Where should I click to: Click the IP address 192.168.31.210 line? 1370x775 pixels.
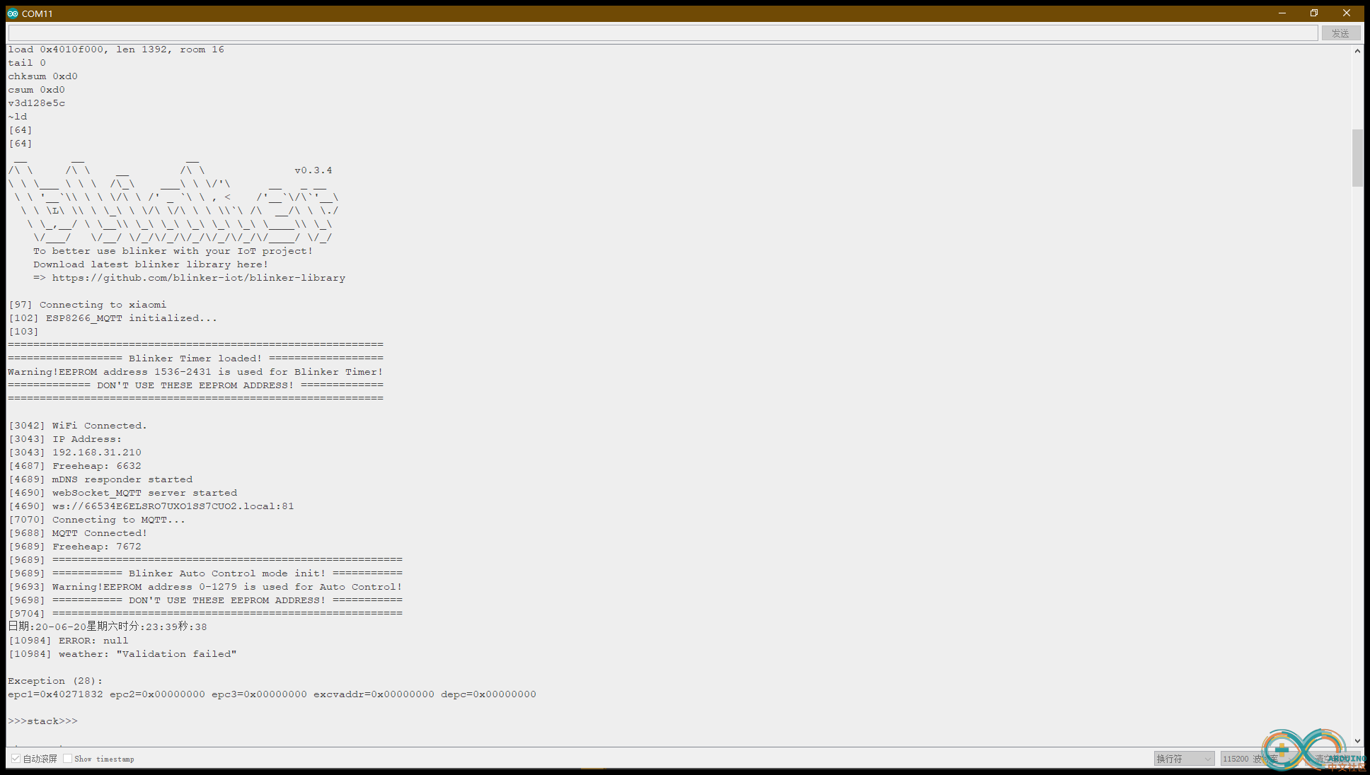tap(75, 453)
